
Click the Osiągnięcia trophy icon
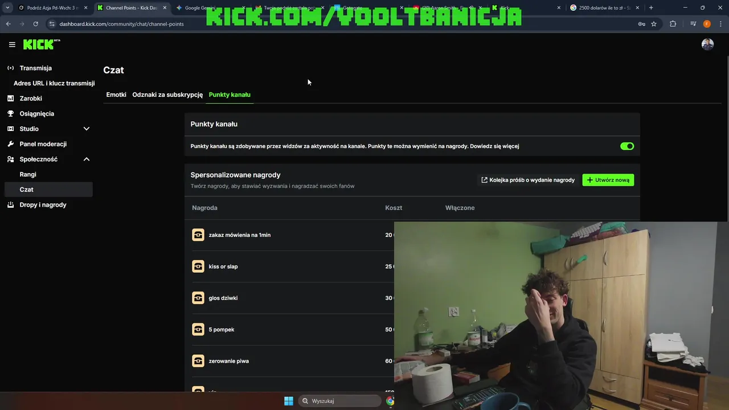tap(10, 113)
